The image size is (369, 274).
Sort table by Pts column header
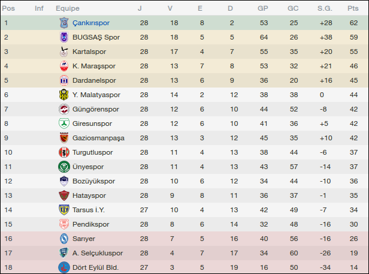(352, 8)
